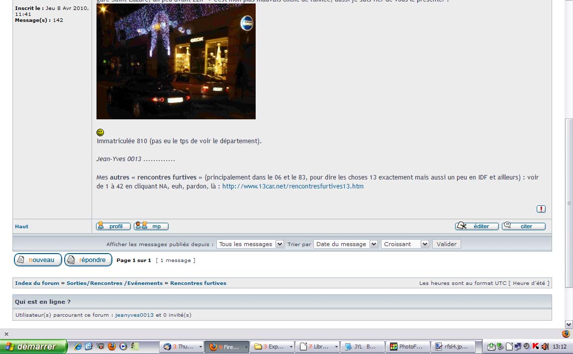Image resolution: width=573 pixels, height=354 pixels.
Task: Click the volume speaker tray icon
Action: (x=545, y=347)
